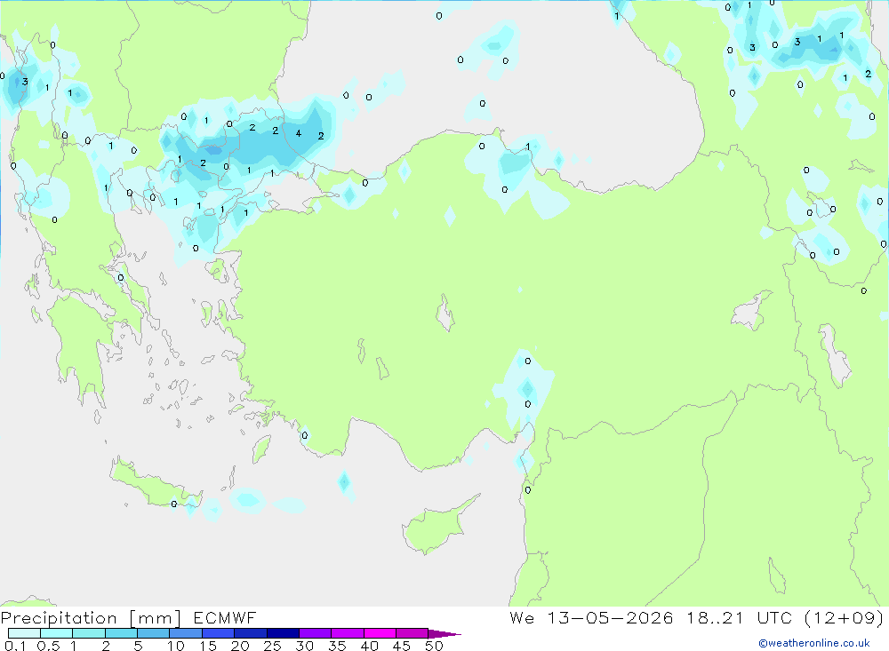Click the date '13-05-2026' in the caption
This screenshot has width=889, height=651.
[610, 617]
